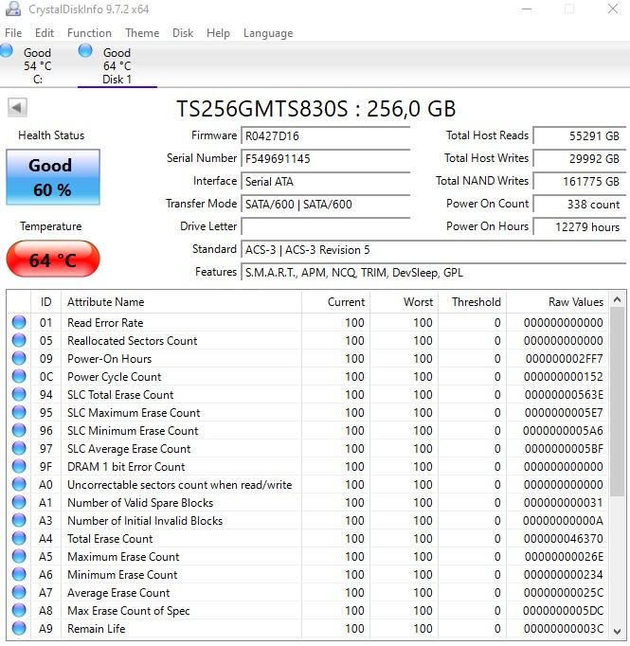The height and width of the screenshot is (646, 630).
Task: Click the Raw Values column header
Action: (576, 302)
